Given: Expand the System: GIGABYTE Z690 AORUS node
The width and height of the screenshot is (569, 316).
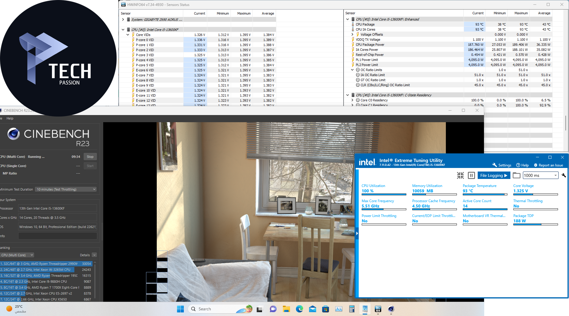Looking at the screenshot, I should (x=123, y=20).
